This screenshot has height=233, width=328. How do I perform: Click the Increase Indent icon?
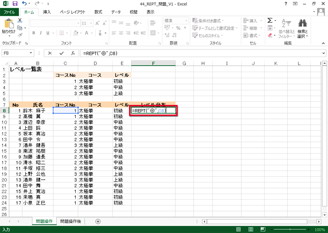pos(143,33)
